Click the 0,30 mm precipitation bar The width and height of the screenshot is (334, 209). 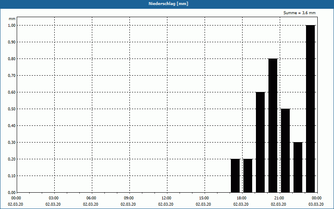(x=298, y=167)
